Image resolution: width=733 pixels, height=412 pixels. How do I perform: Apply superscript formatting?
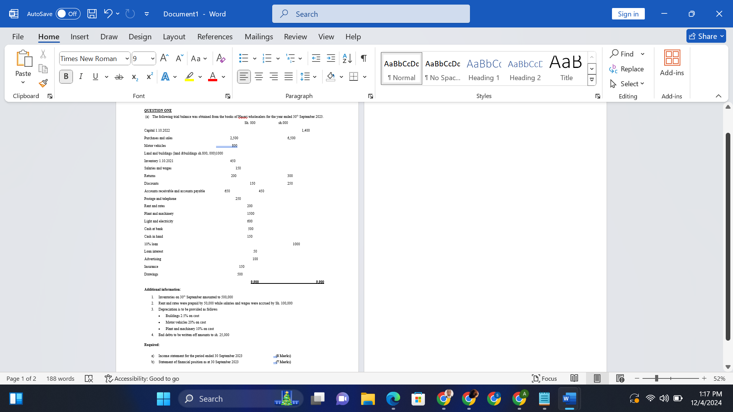tap(150, 77)
